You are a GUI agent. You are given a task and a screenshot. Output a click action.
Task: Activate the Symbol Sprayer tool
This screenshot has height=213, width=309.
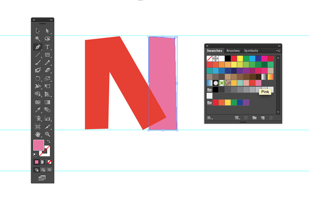tap(37, 118)
